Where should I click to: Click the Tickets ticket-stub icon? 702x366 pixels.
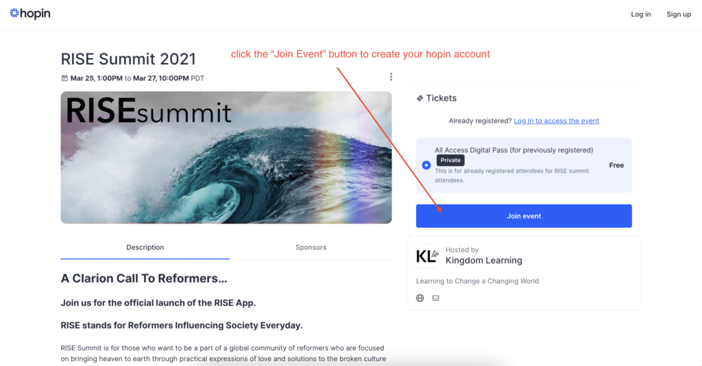pos(420,99)
